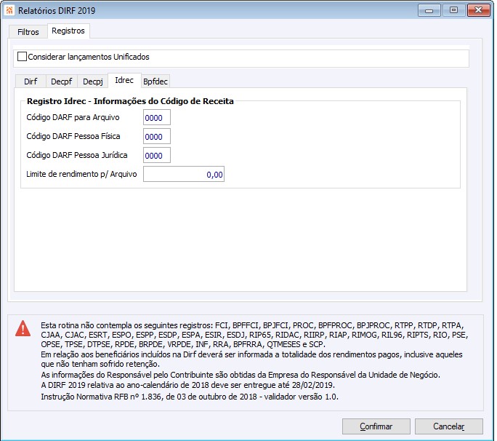Click the Código DARF para Arquivo field
The height and width of the screenshot is (441, 497).
coord(156,117)
